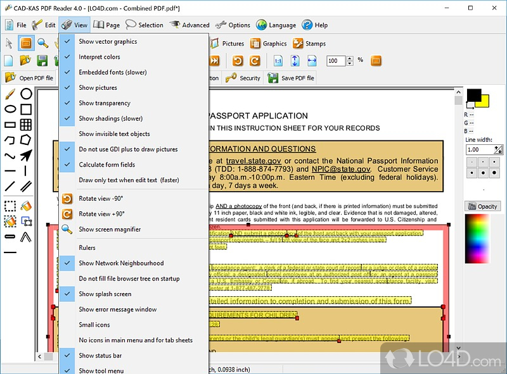
Task: Click the orange fit-to-window icon after percent
Action: tap(376, 61)
